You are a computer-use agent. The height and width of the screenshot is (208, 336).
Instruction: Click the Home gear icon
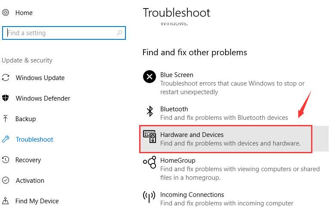click(x=6, y=12)
